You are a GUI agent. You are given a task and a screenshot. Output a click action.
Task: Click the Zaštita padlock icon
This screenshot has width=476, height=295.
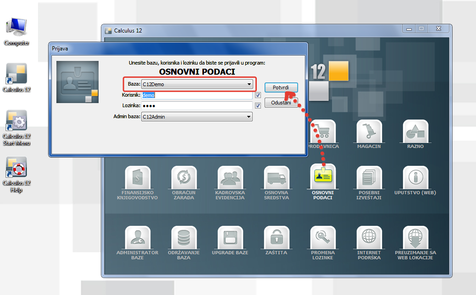(x=277, y=238)
